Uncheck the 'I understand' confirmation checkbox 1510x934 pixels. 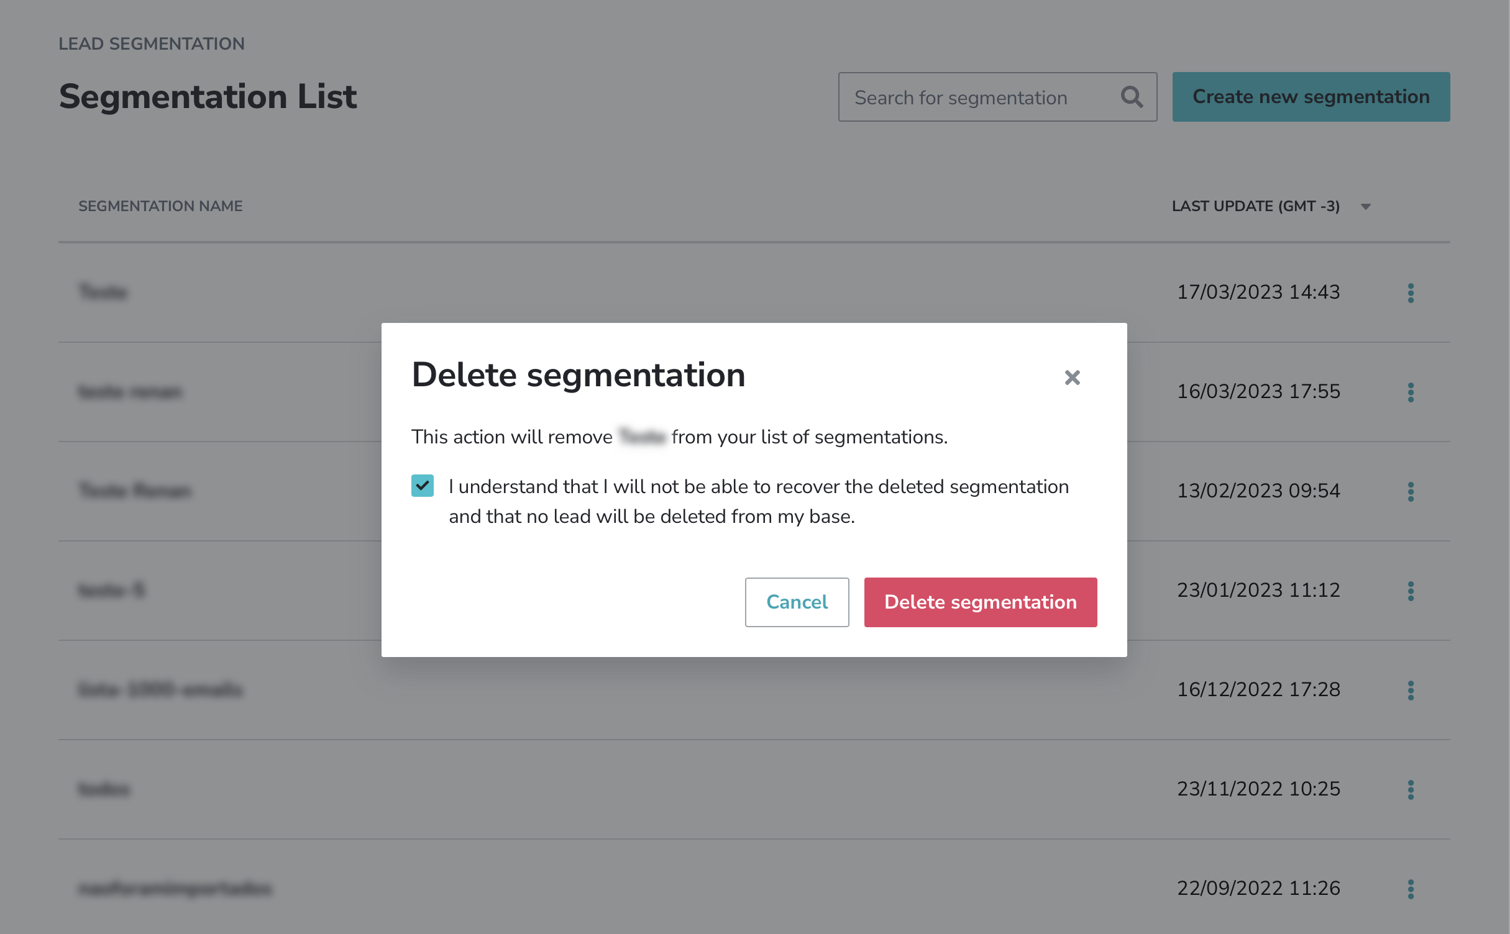pos(422,486)
